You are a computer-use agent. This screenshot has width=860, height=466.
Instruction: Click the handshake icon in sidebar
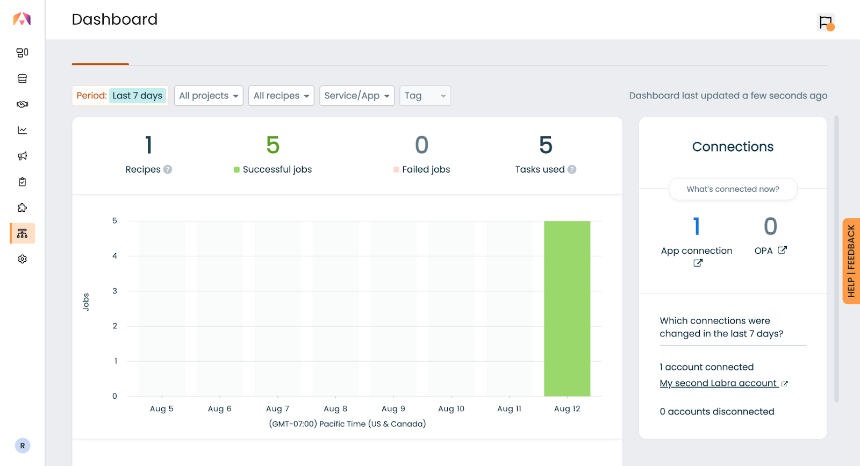click(x=22, y=104)
